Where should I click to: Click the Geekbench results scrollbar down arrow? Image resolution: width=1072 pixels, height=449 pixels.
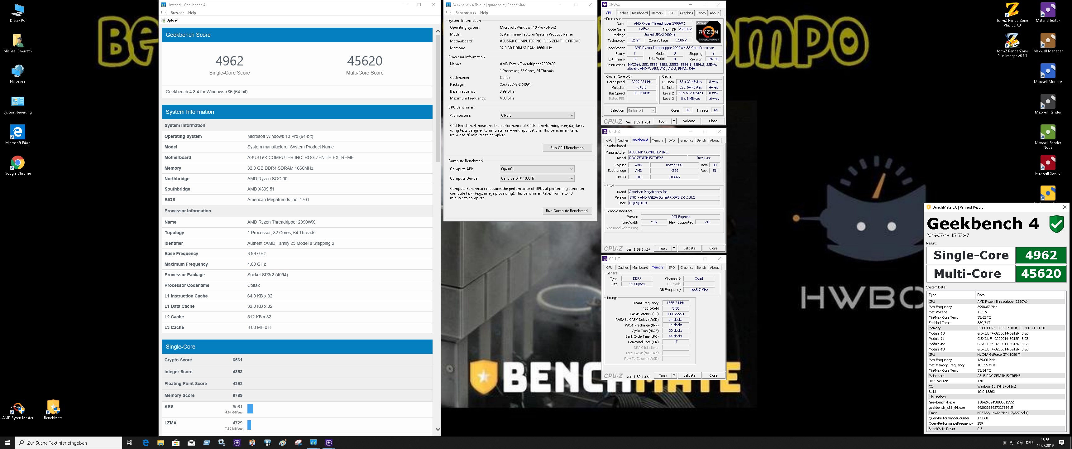[438, 429]
